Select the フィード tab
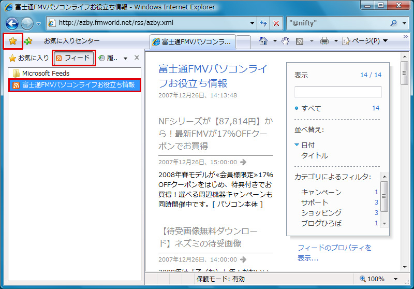The height and width of the screenshot is (289, 414). (74, 58)
